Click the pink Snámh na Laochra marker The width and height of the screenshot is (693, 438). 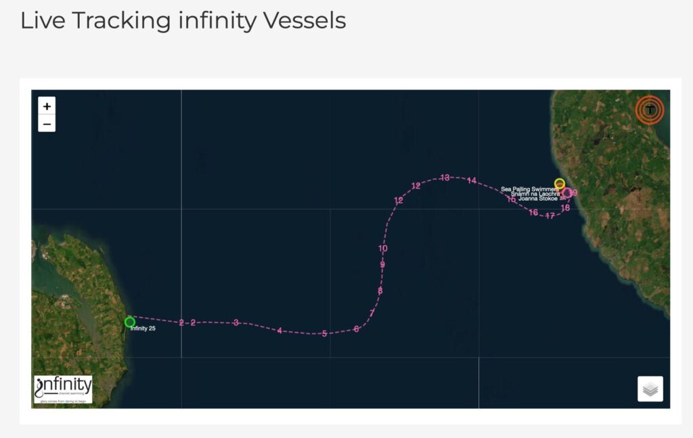pyautogui.click(x=566, y=193)
